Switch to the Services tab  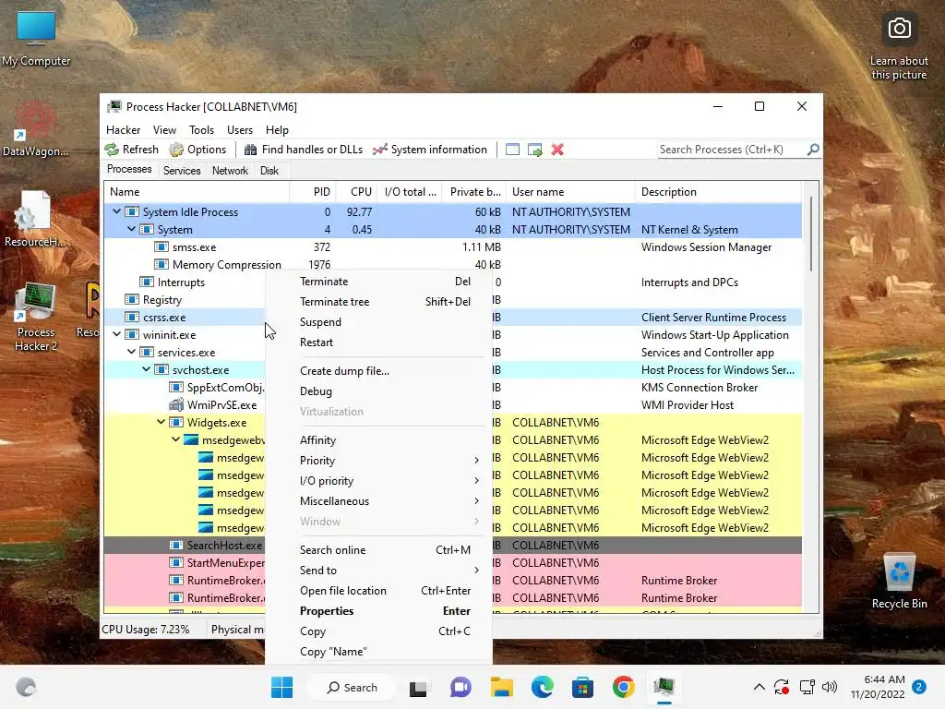point(182,171)
